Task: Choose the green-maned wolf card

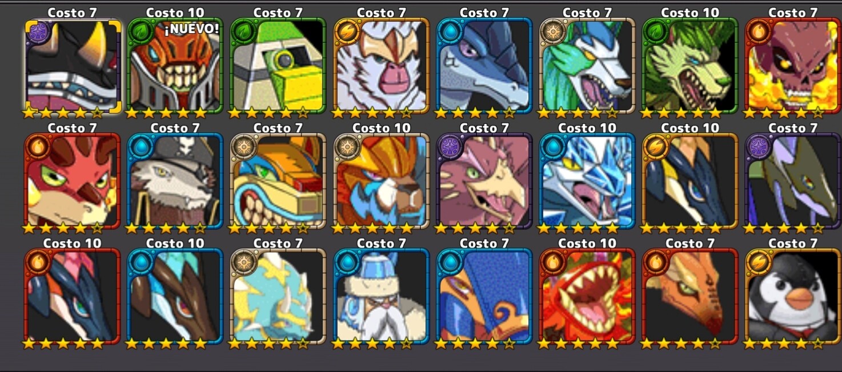Action: [x=690, y=66]
